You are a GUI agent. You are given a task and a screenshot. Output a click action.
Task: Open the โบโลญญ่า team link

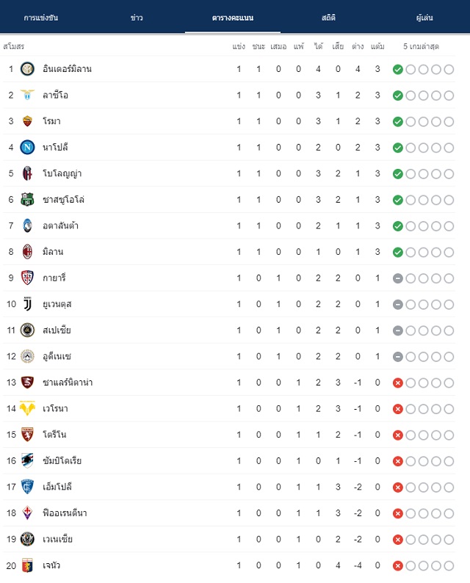pyautogui.click(x=62, y=173)
